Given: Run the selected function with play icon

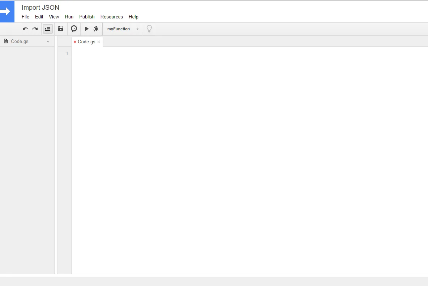Looking at the screenshot, I should pos(87,29).
